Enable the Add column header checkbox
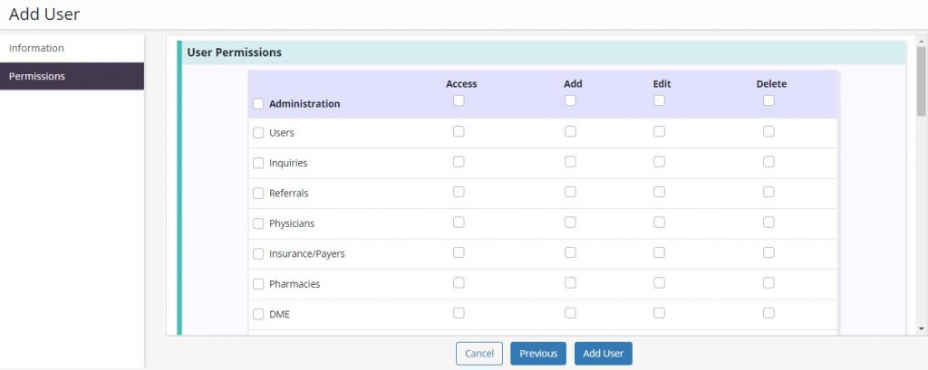 point(570,100)
